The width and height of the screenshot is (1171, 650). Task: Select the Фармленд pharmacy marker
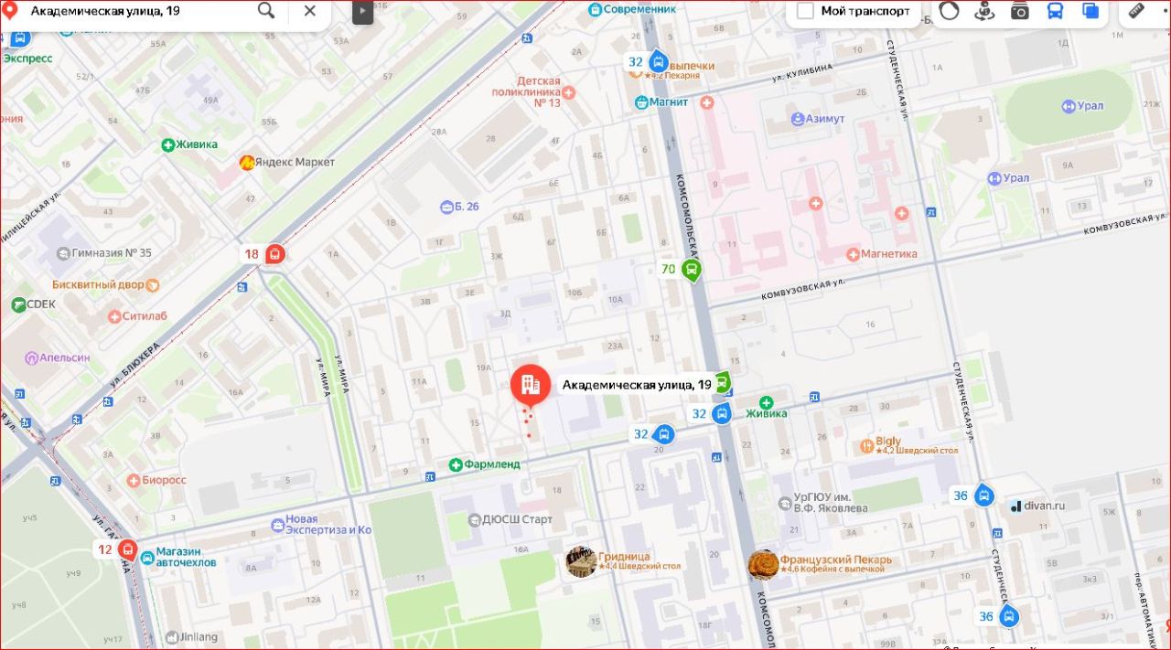(x=456, y=464)
